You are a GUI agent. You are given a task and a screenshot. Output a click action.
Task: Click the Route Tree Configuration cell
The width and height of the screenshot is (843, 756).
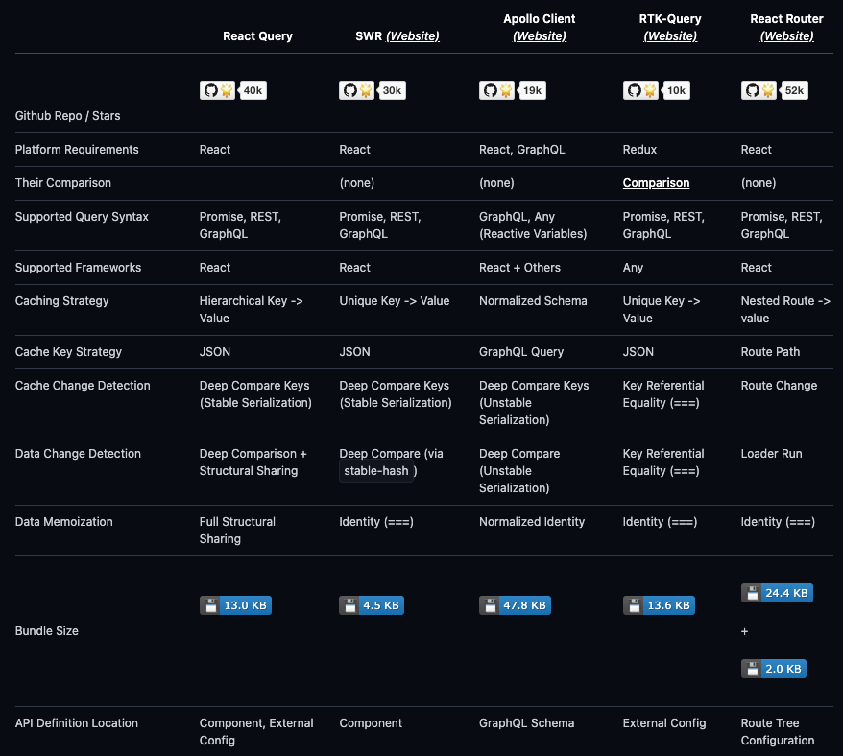point(778,732)
